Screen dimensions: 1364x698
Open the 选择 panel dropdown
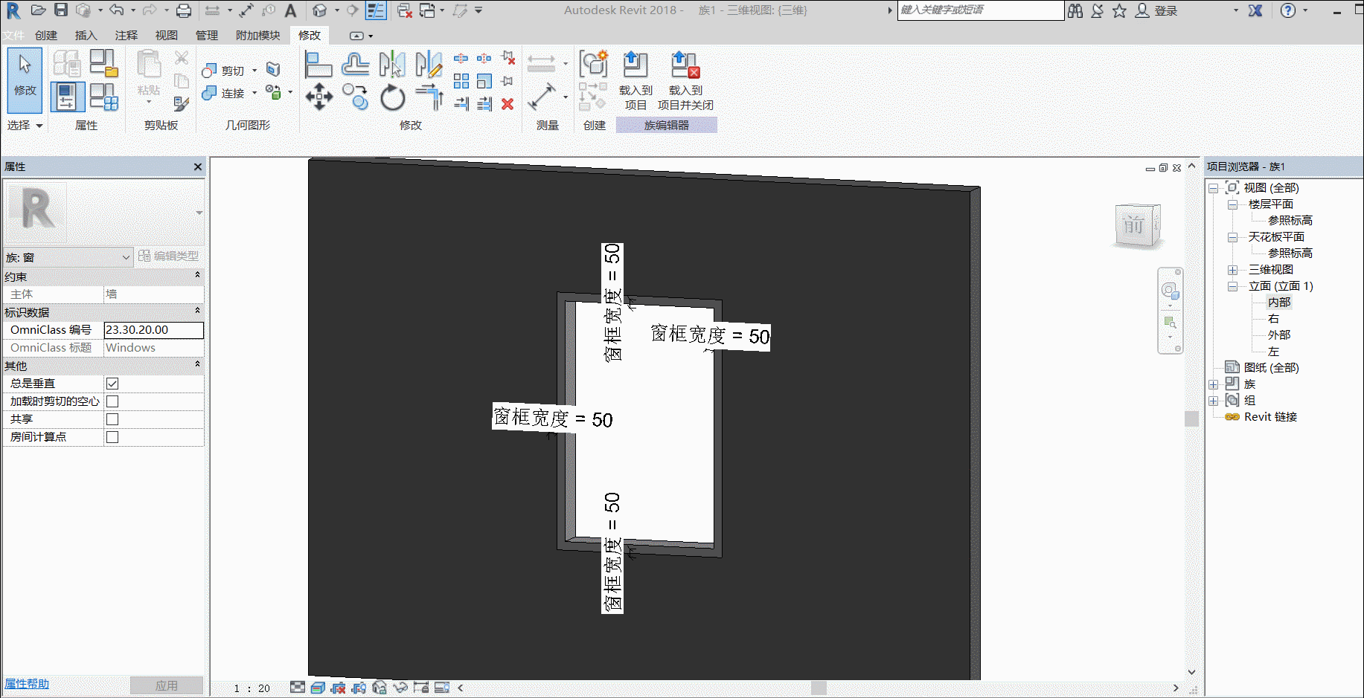(x=25, y=126)
